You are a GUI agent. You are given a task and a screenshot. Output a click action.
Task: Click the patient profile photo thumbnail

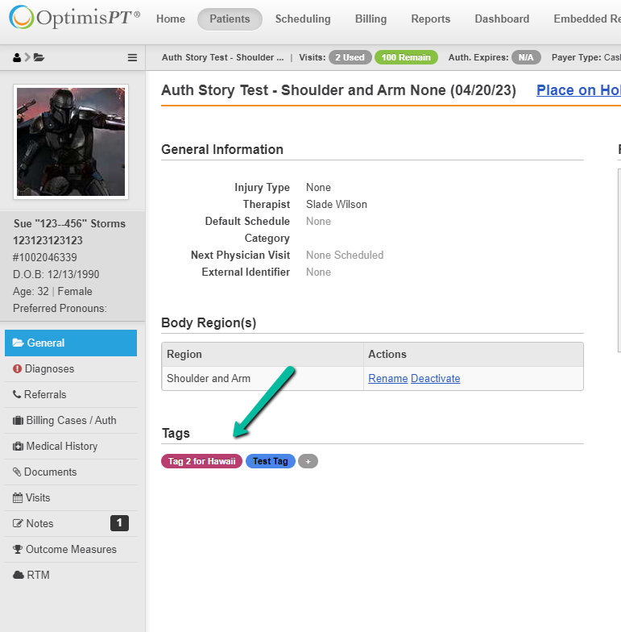71,142
